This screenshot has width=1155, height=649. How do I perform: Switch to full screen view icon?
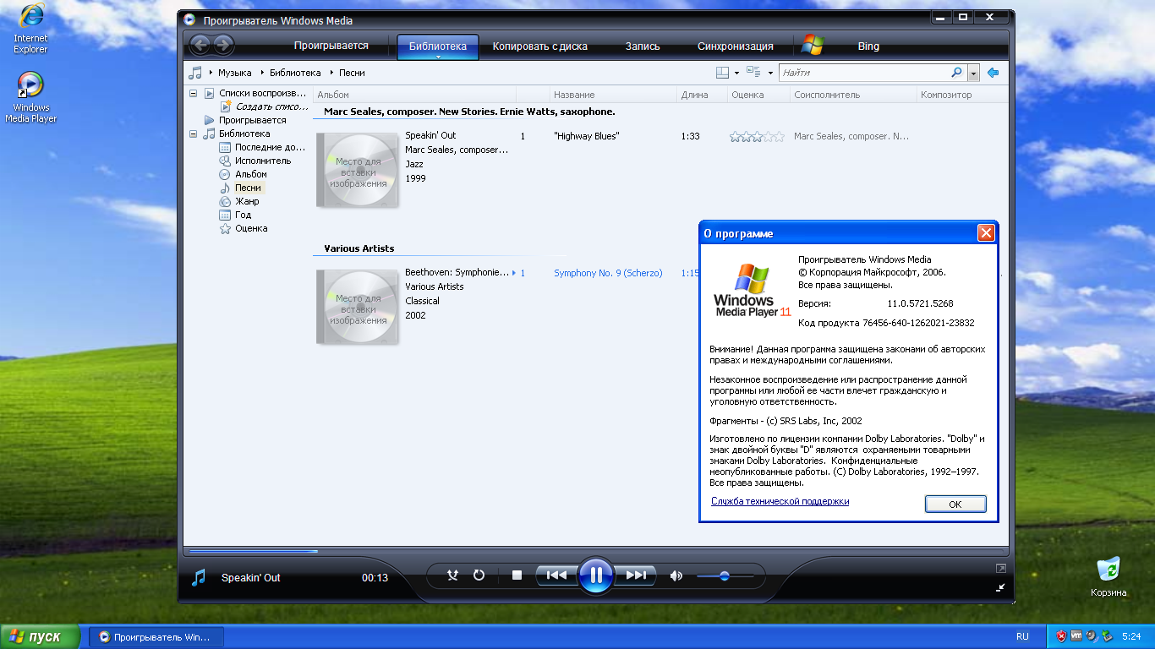coord(1001,568)
